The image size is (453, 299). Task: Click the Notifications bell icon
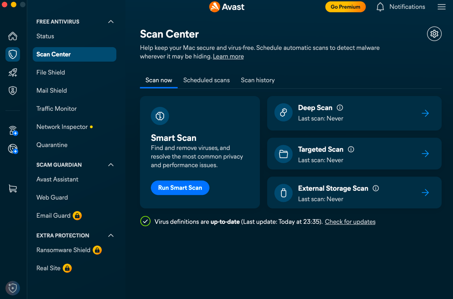pyautogui.click(x=380, y=7)
